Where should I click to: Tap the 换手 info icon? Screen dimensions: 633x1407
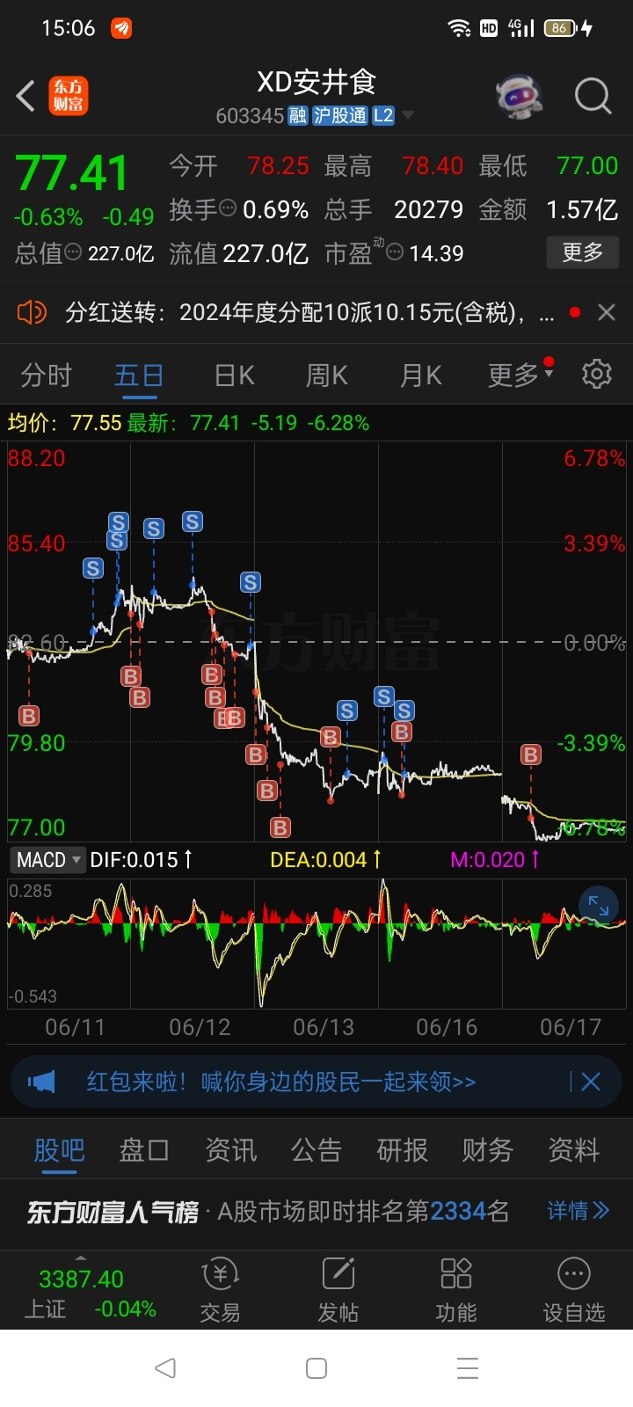[228, 209]
